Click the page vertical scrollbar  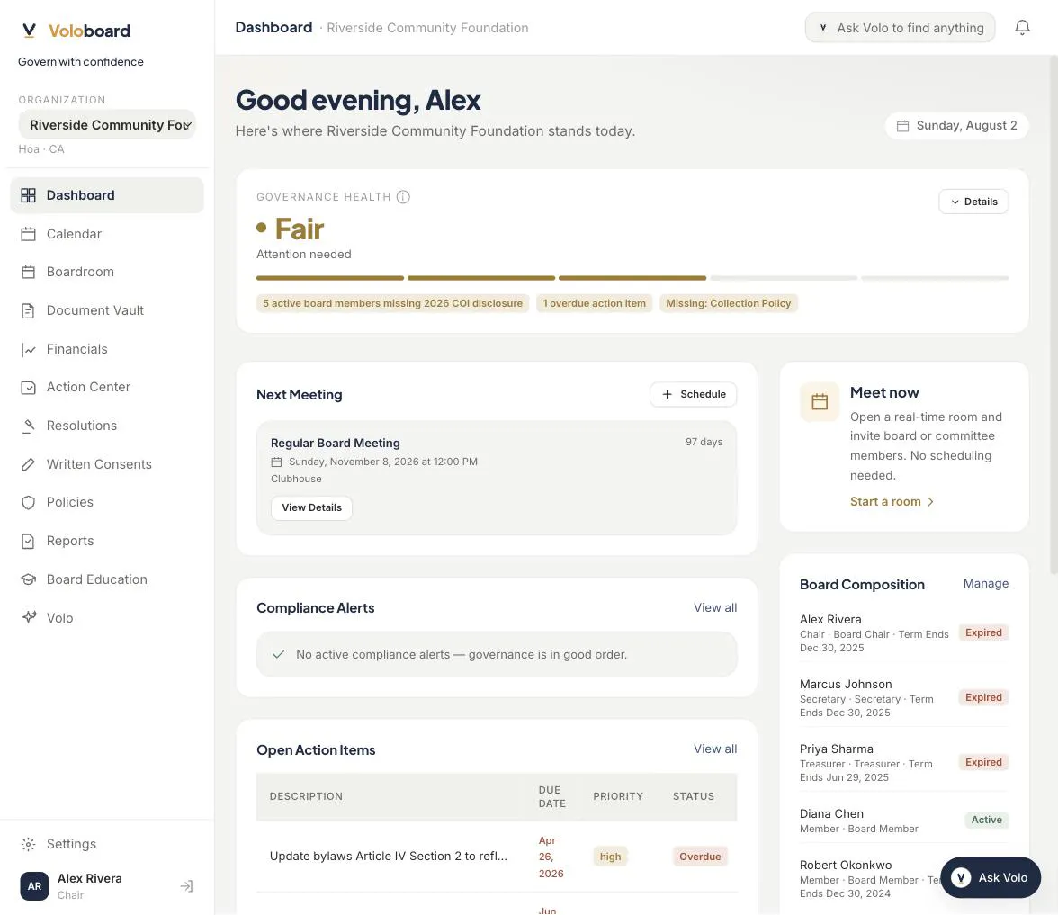[1054, 314]
